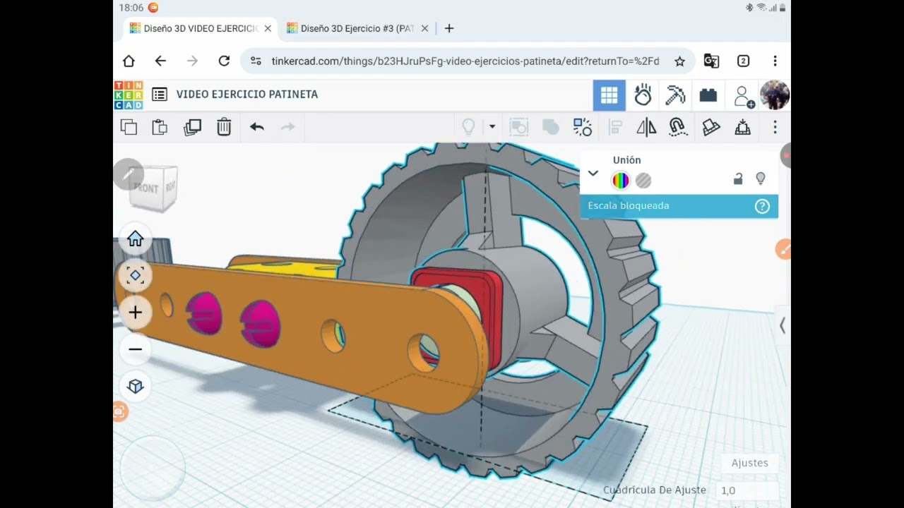Switch to 3D design grid view
This screenshot has height=508, width=904.
(x=609, y=95)
